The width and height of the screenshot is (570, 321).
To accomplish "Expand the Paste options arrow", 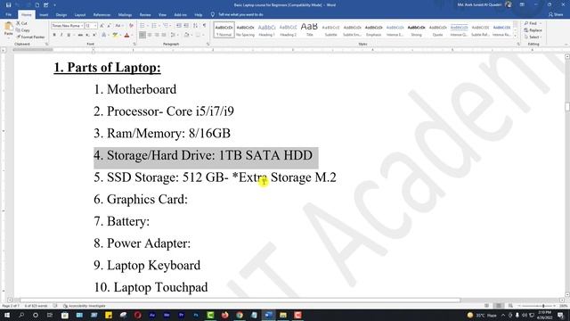I will coord(8,37).
